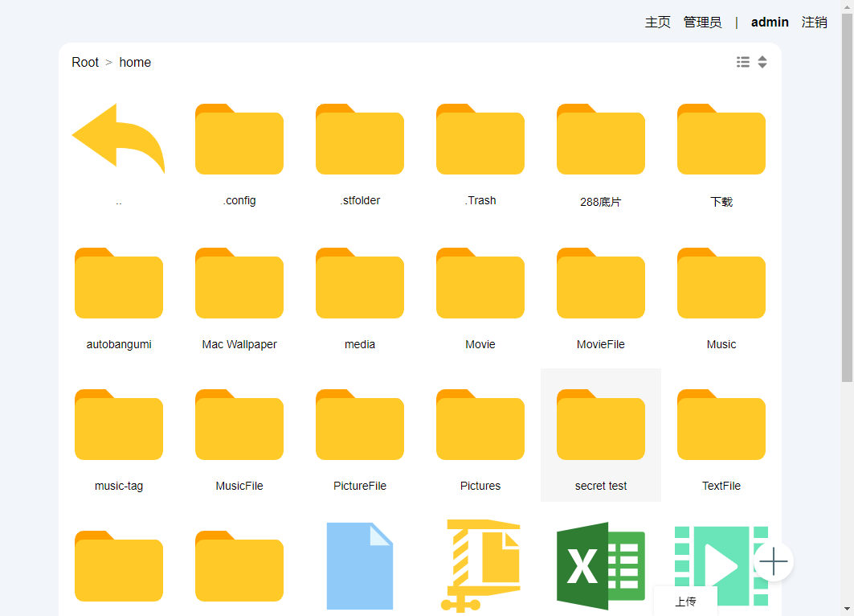The image size is (854, 616).
Task: Open the blue document file icon
Action: [x=359, y=566]
